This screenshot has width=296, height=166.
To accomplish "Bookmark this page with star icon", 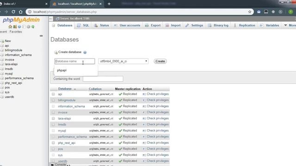I will click(x=250, y=12).
